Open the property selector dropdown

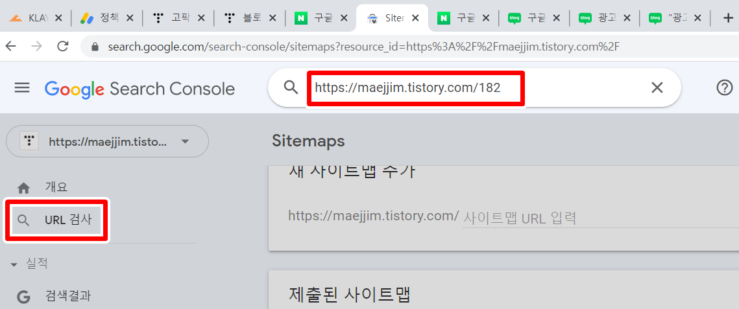click(x=107, y=141)
